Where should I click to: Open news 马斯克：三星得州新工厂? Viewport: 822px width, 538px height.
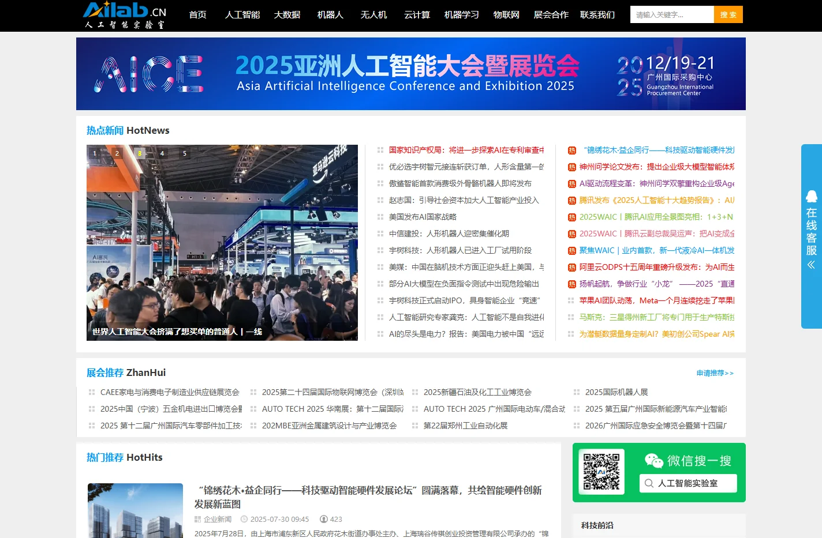[x=657, y=317]
